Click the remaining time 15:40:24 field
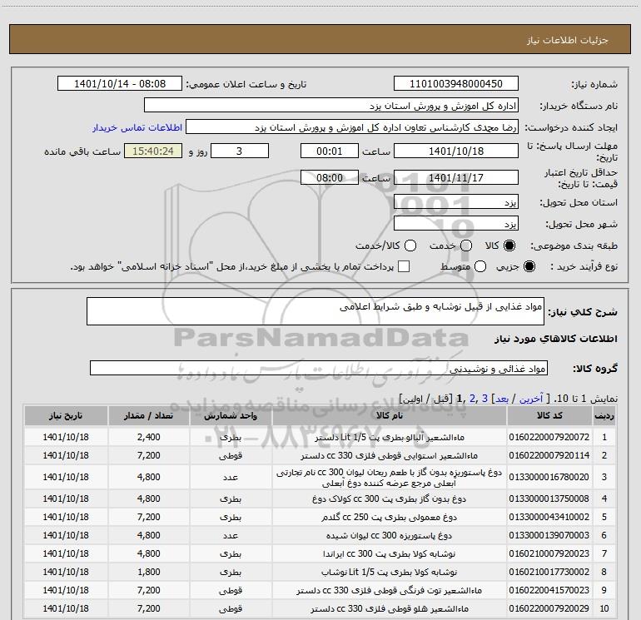 point(153,151)
